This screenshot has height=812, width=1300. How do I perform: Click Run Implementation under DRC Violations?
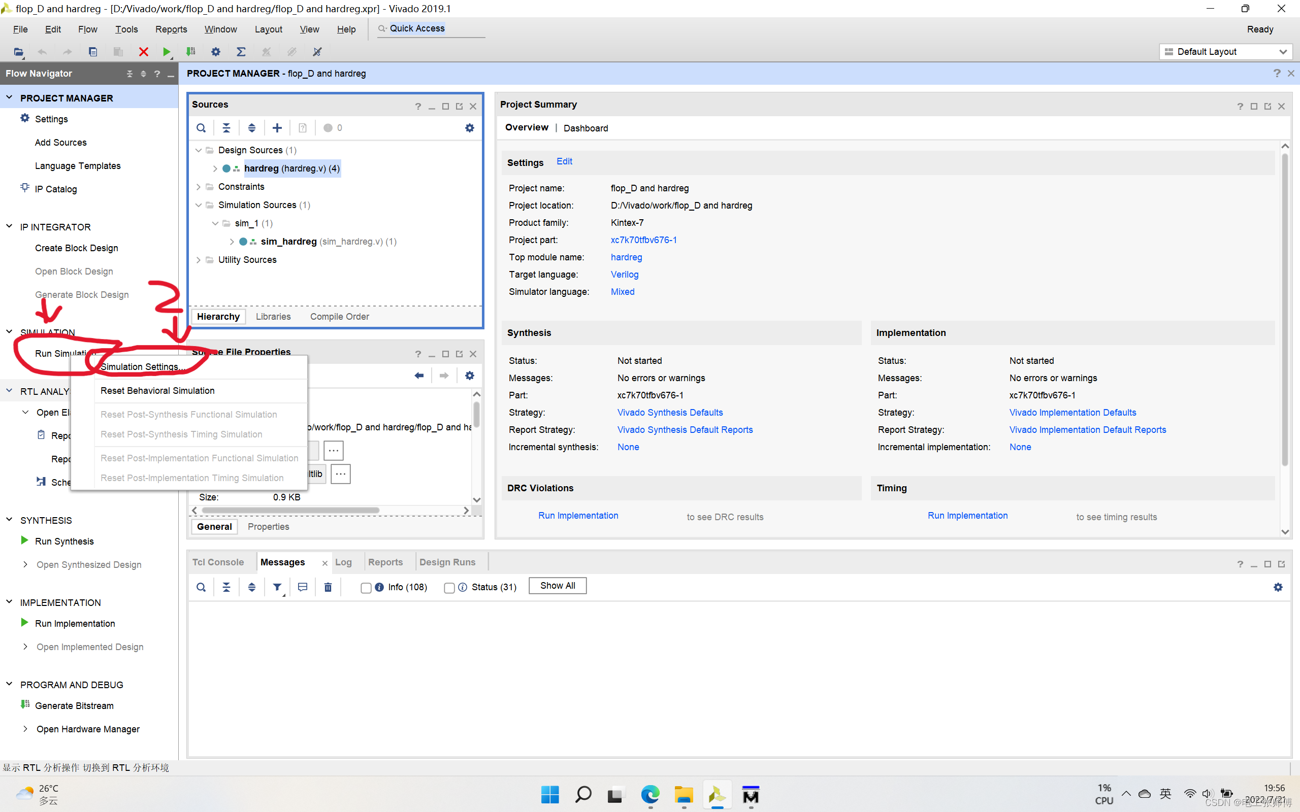pyautogui.click(x=578, y=516)
